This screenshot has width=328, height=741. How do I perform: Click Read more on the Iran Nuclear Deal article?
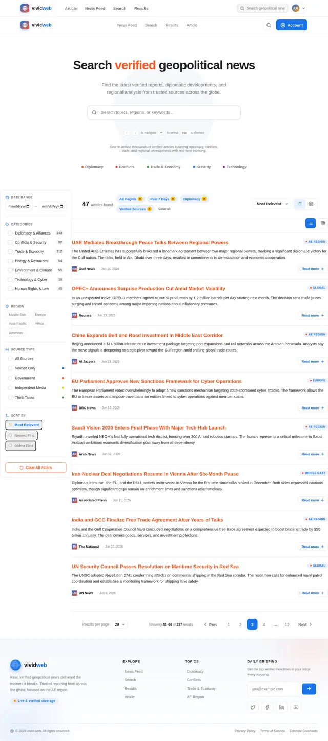pyautogui.click(x=313, y=500)
